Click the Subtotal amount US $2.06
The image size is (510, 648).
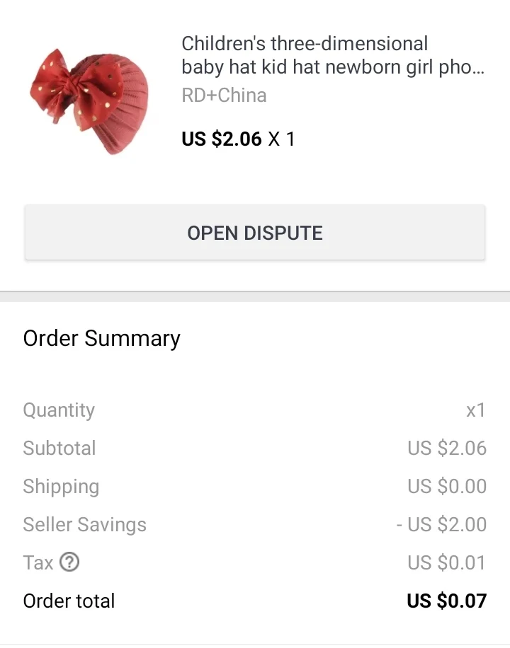(x=447, y=448)
